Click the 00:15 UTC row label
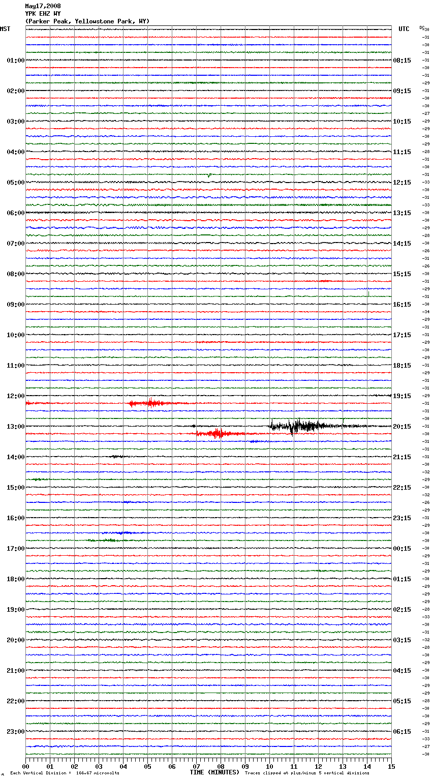 coord(402,549)
